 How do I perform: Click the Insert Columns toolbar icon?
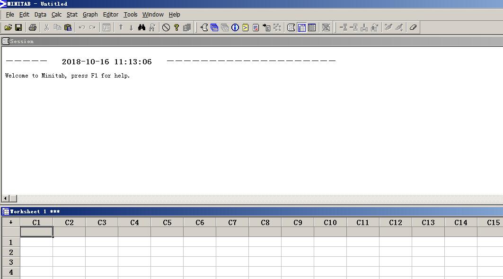[x=364, y=27]
